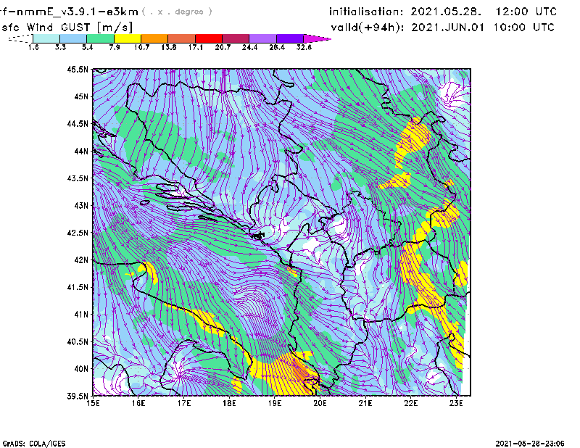Click the 'sfc Wind GUST [m/s]' title

(67, 28)
